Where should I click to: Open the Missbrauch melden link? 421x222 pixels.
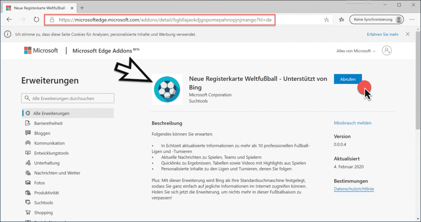click(352, 123)
